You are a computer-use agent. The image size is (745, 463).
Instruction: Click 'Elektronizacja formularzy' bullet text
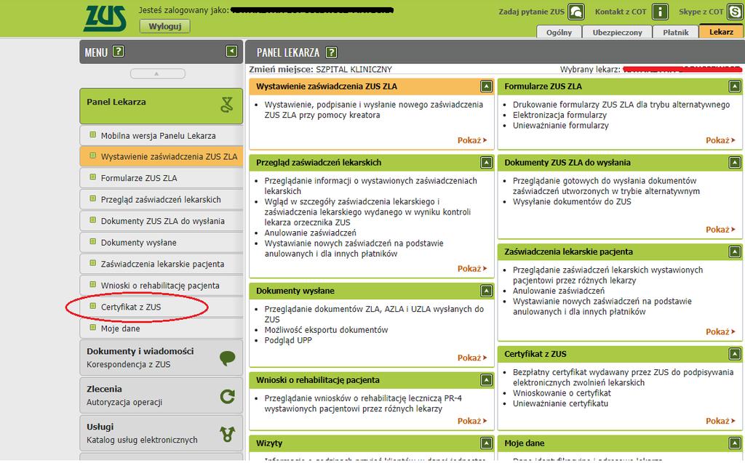[559, 115]
